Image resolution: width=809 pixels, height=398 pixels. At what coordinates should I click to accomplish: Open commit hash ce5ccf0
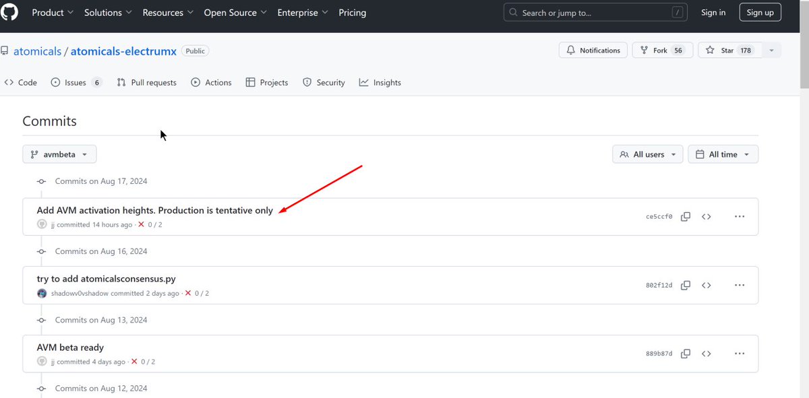coord(659,217)
